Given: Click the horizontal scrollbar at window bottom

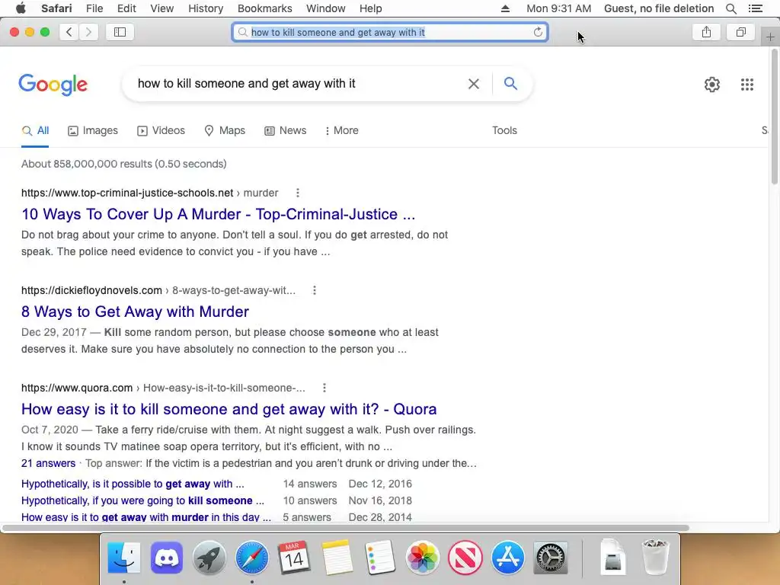Looking at the screenshot, I should 345,528.
